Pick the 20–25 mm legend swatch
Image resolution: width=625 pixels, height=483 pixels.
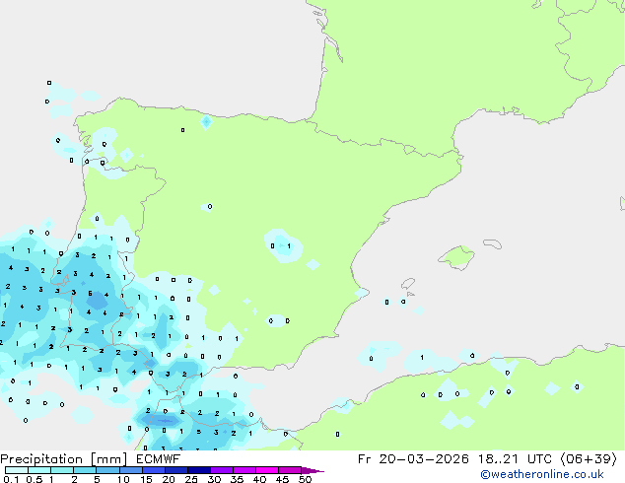(175, 470)
